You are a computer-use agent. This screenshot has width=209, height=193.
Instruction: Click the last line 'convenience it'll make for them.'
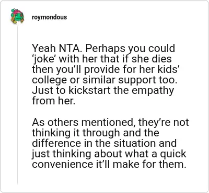pos(108,164)
